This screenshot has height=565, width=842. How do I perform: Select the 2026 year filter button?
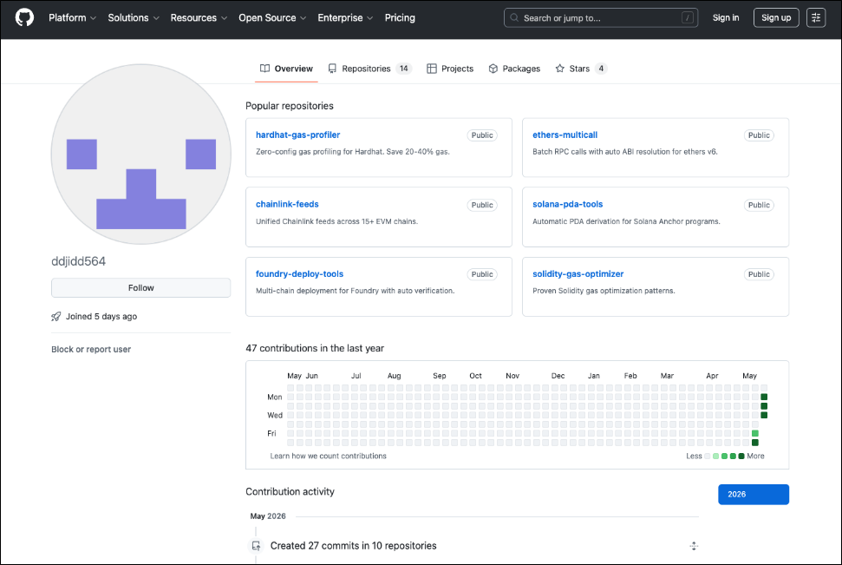click(754, 494)
